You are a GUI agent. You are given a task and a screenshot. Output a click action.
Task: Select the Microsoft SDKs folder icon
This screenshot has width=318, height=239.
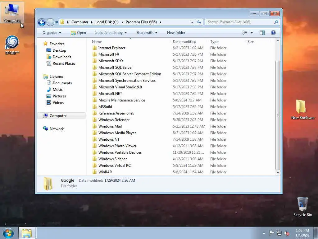(x=94, y=61)
